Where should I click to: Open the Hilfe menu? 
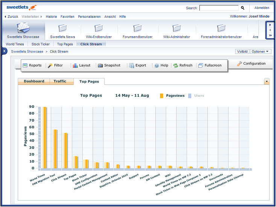click(x=123, y=17)
